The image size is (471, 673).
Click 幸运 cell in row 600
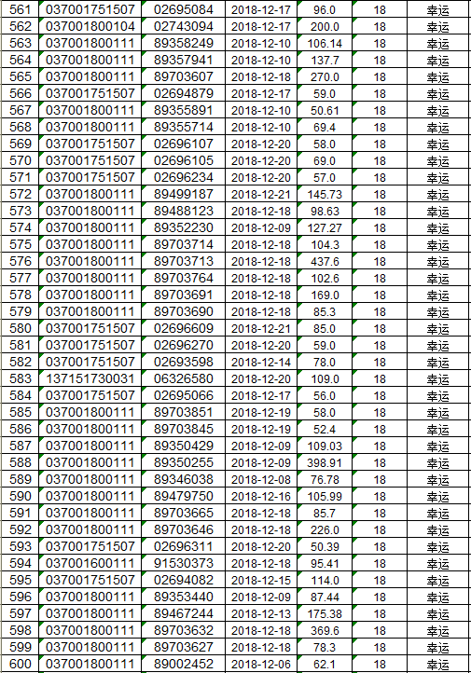(438, 664)
